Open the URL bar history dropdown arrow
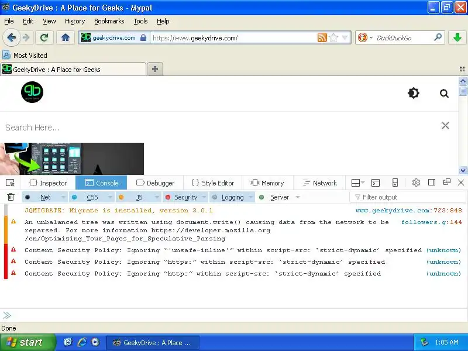 (x=345, y=37)
